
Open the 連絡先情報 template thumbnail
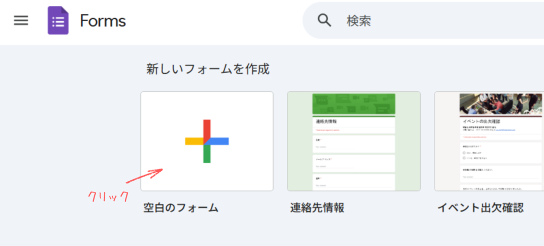pos(354,141)
